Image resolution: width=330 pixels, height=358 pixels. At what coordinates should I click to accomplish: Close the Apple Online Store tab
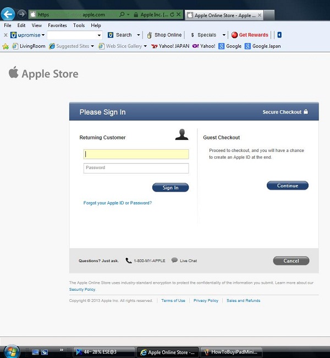(260, 15)
